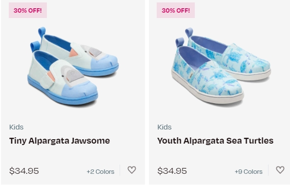Expand the +9 Colors options
The height and width of the screenshot is (185, 290).
249,172
